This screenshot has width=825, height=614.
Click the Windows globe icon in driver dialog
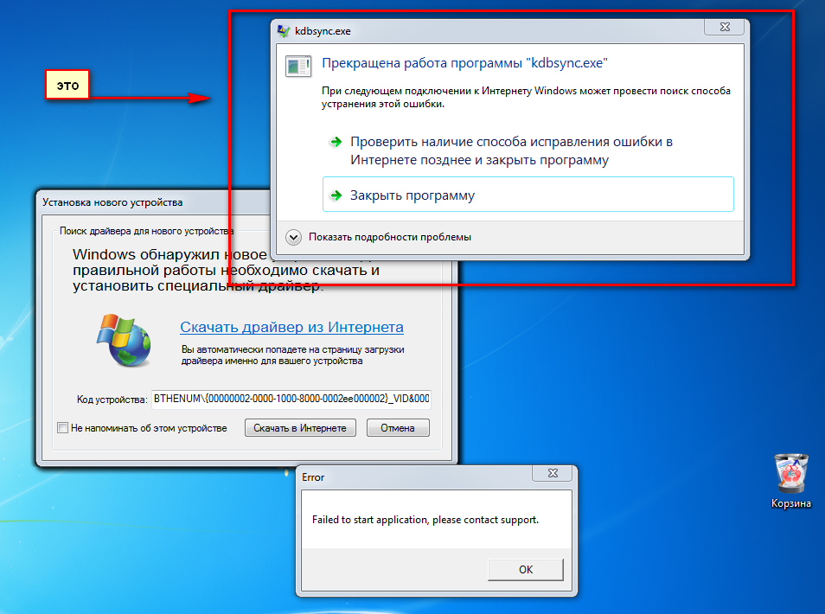point(125,340)
